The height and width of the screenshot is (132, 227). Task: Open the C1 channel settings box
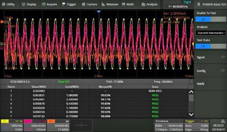coord(12,125)
